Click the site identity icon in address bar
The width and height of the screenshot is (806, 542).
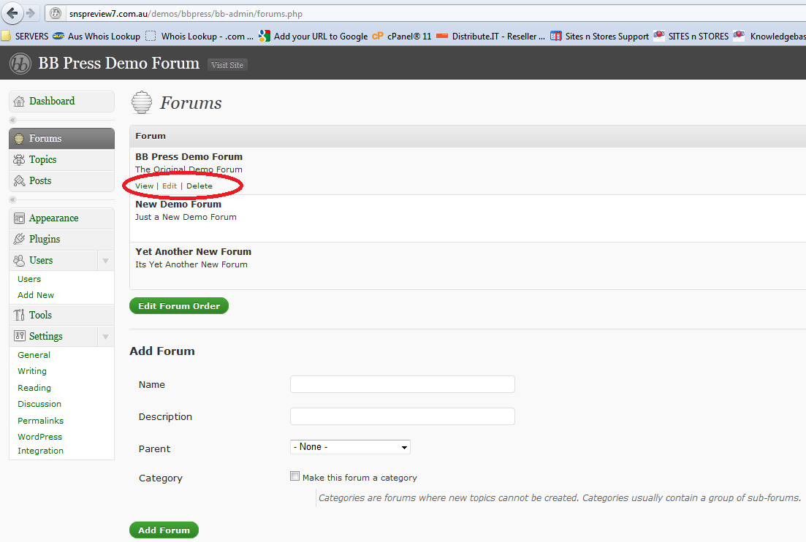56,14
